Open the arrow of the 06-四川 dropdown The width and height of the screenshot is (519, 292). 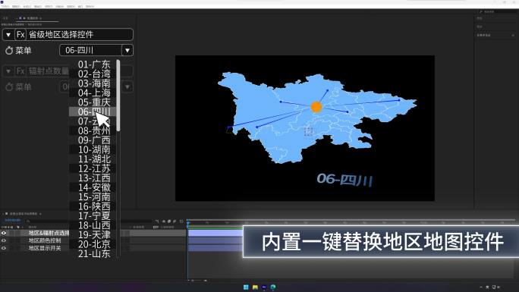pos(127,50)
